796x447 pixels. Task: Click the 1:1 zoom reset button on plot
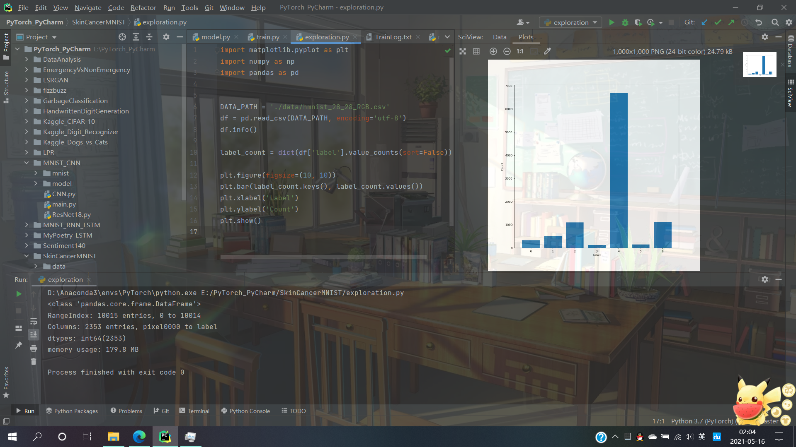coord(519,51)
